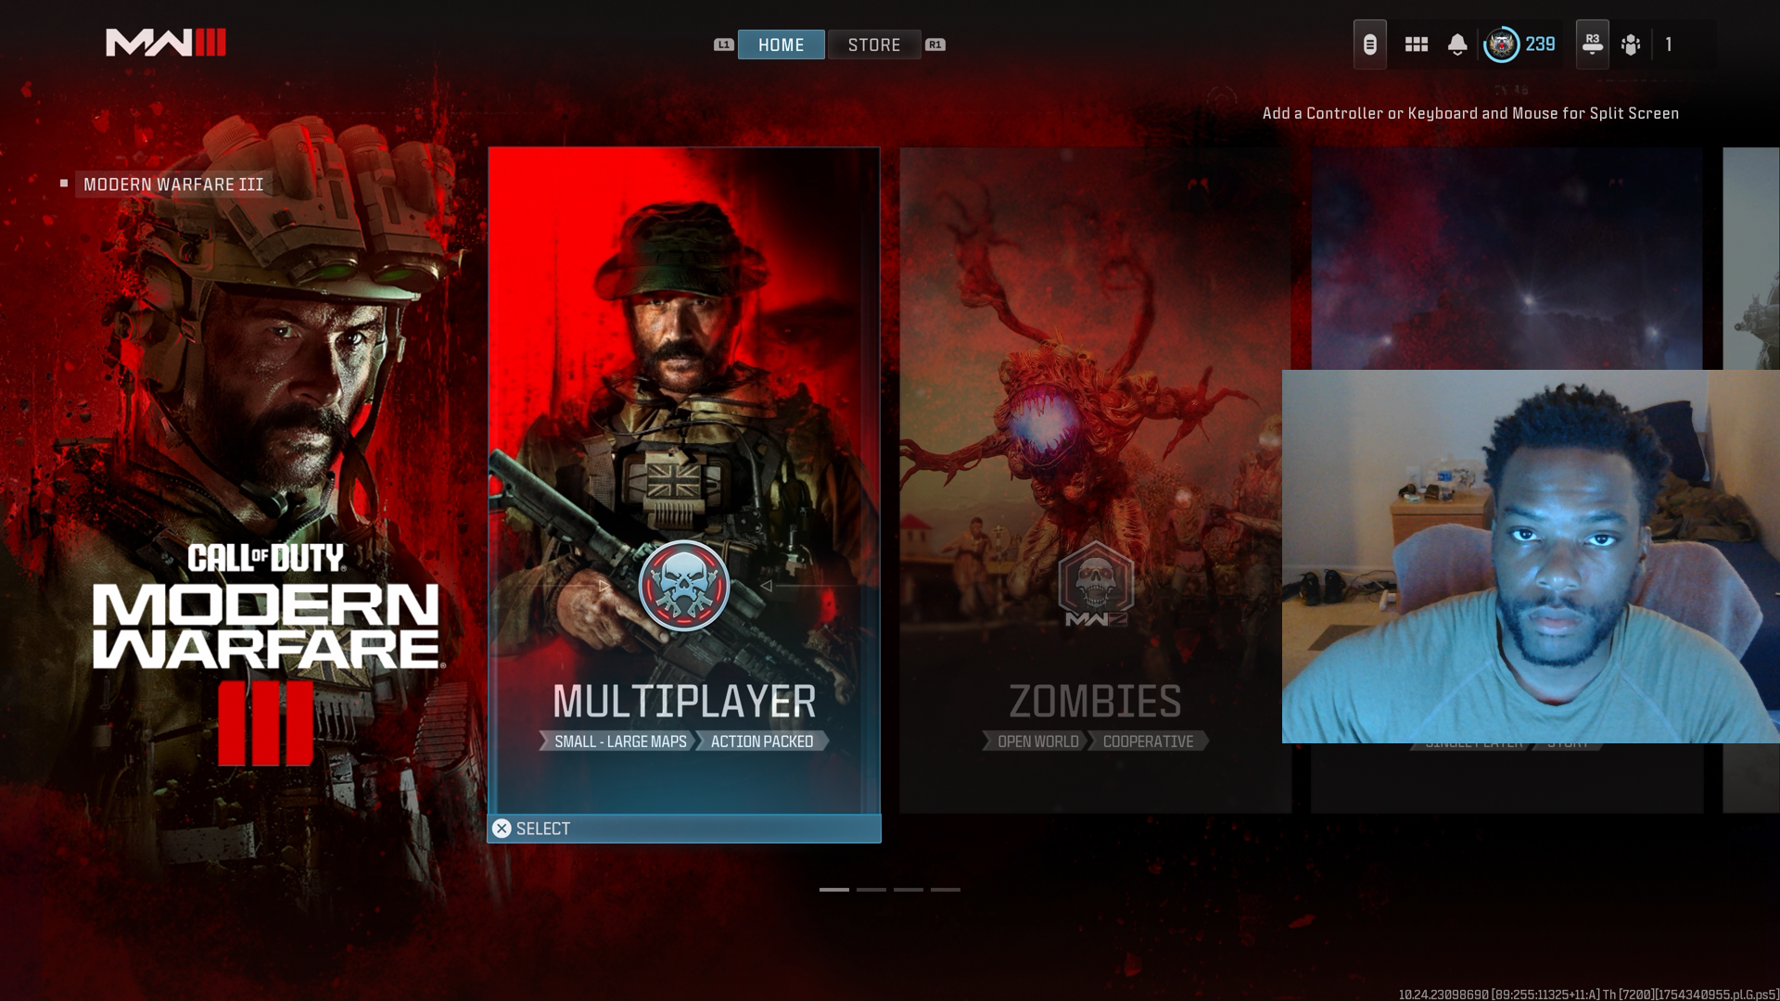Open player rank emblem profile
This screenshot has width=1780, height=1001.
pos(1501,44)
